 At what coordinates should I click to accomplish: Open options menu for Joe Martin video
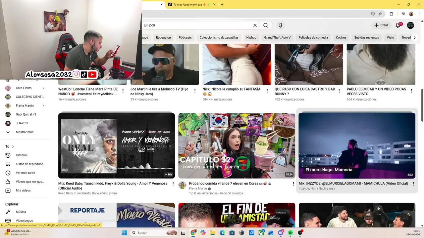point(195,91)
